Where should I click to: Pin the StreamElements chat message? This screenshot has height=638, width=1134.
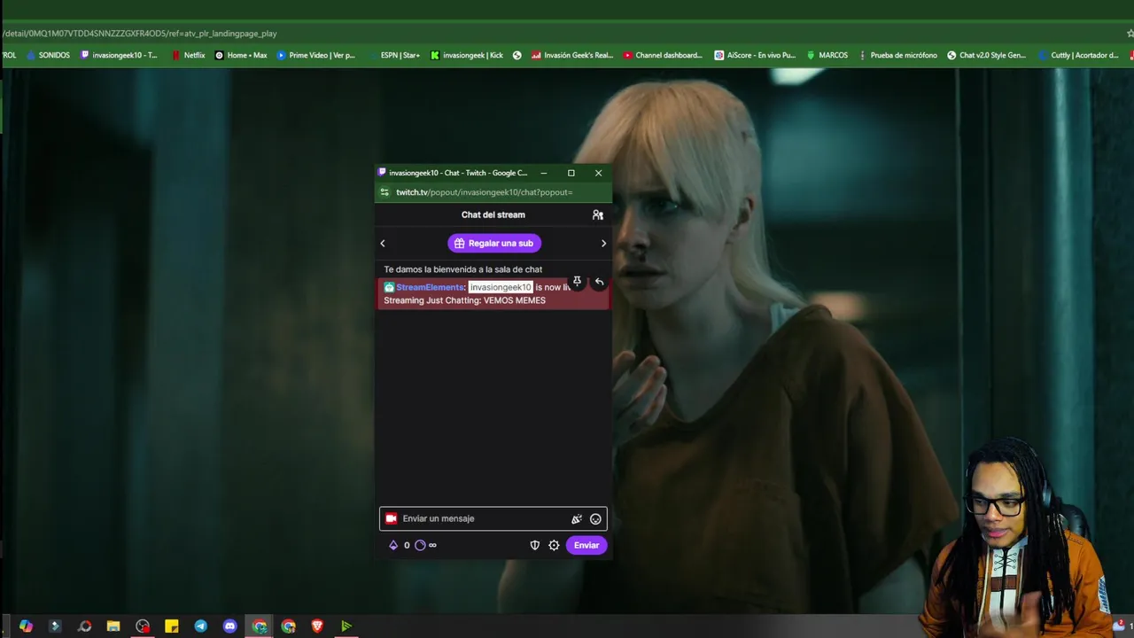click(x=577, y=282)
